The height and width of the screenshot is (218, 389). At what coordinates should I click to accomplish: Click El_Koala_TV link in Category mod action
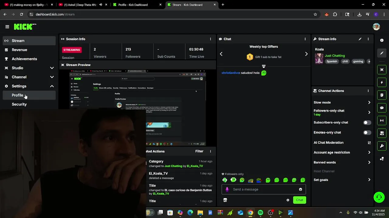click(x=195, y=166)
